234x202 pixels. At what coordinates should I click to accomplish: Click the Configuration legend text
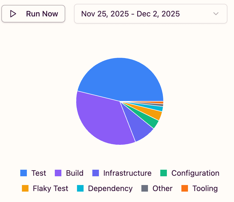195,173
